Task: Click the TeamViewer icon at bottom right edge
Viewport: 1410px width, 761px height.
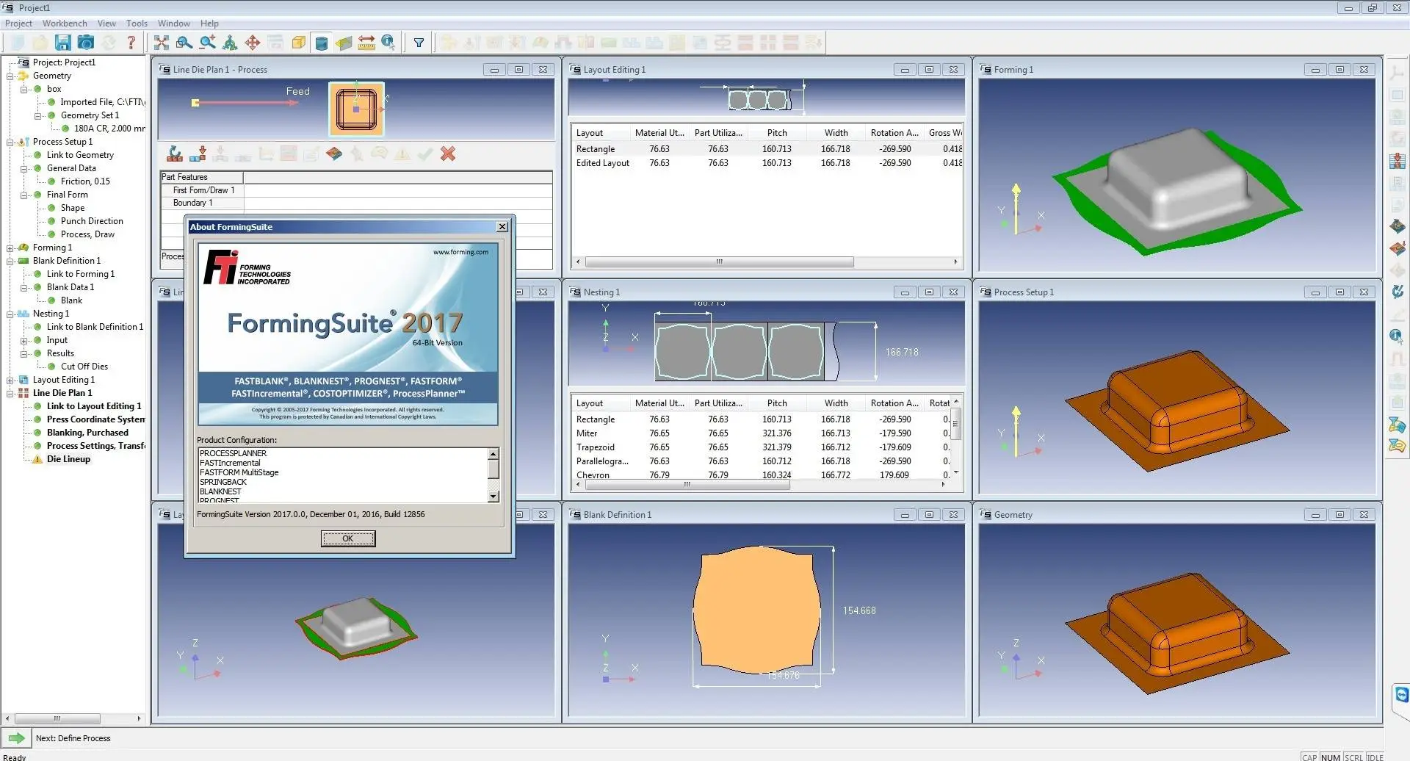Action: tap(1402, 695)
